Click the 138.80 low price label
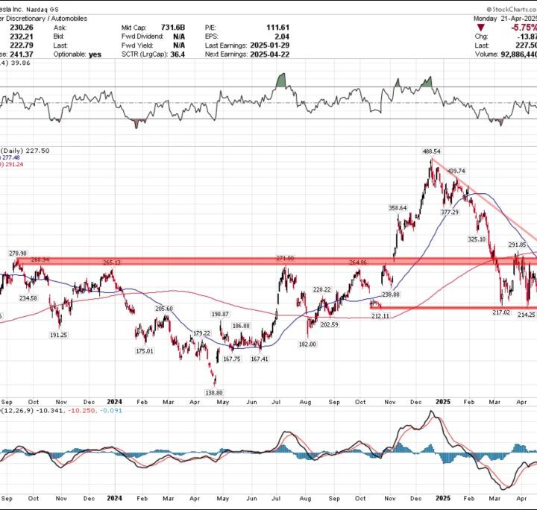Viewport: 537px width, 510px height. (x=214, y=393)
